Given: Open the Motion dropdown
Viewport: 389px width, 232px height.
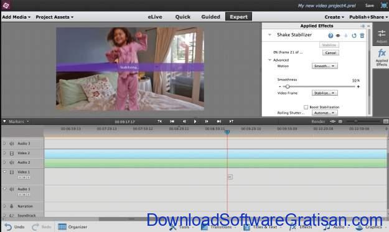Looking at the screenshot, I should (x=324, y=66).
